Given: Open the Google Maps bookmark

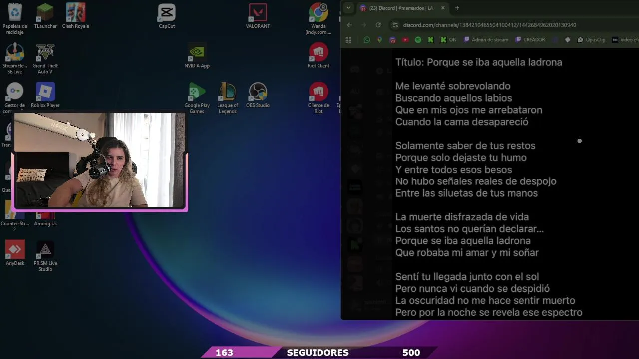Looking at the screenshot, I should click(380, 40).
